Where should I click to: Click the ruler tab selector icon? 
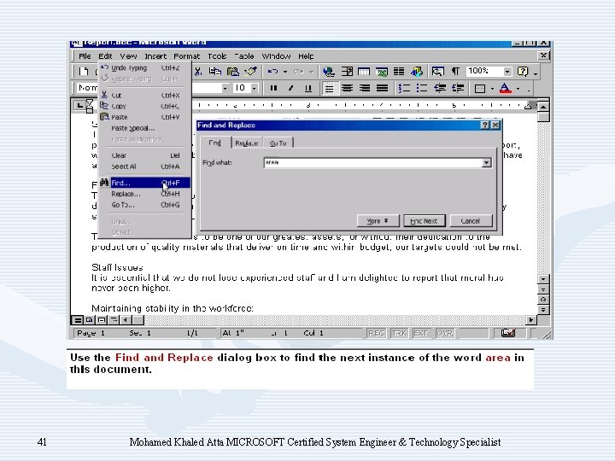pos(79,105)
